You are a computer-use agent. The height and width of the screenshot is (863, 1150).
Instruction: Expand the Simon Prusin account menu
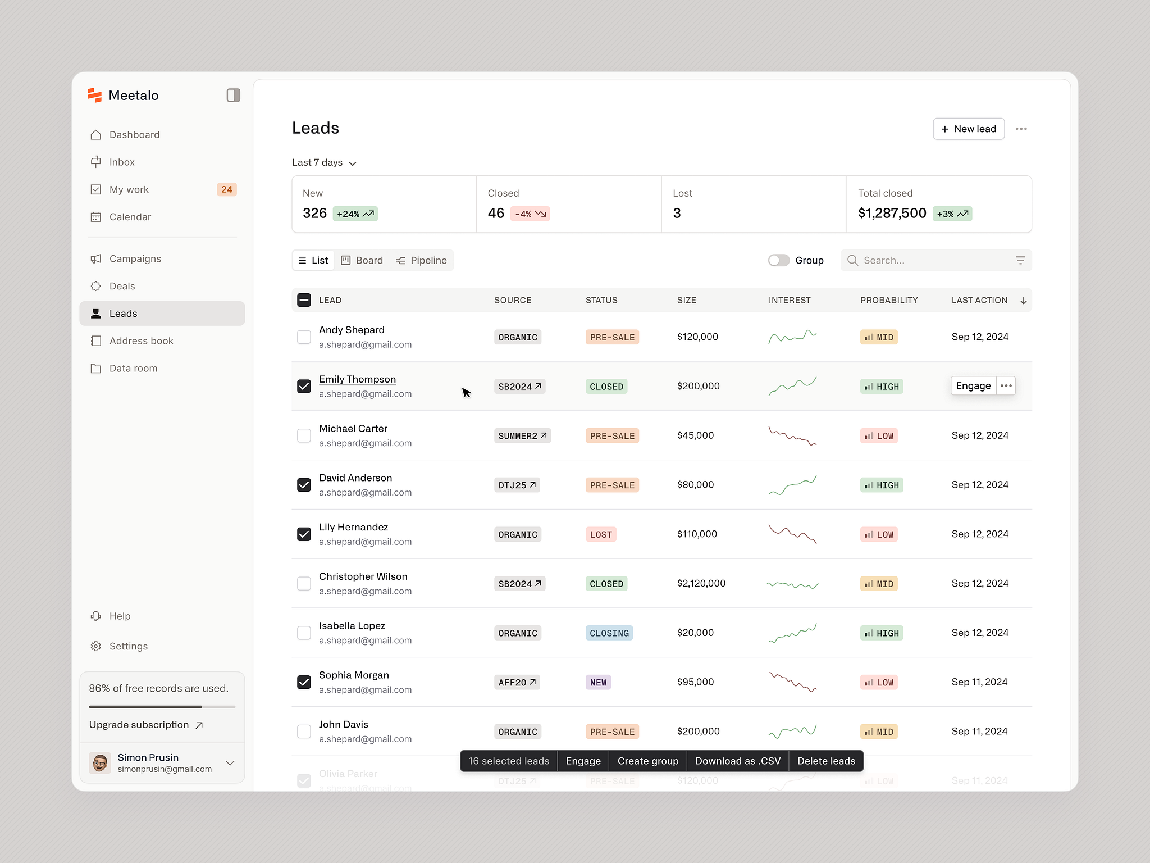(230, 763)
